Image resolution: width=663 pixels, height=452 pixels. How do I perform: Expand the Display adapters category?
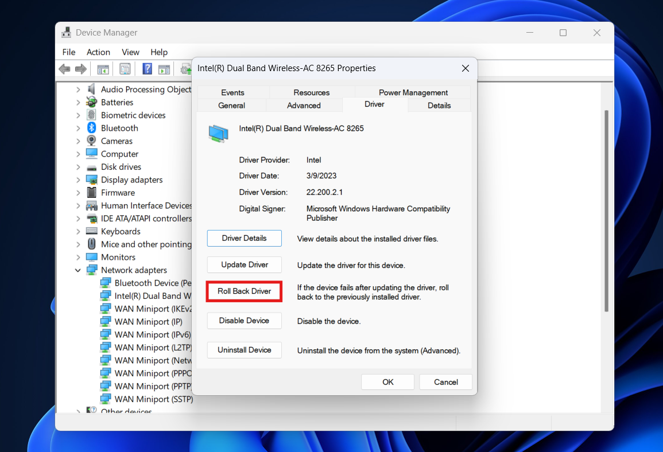click(x=78, y=180)
